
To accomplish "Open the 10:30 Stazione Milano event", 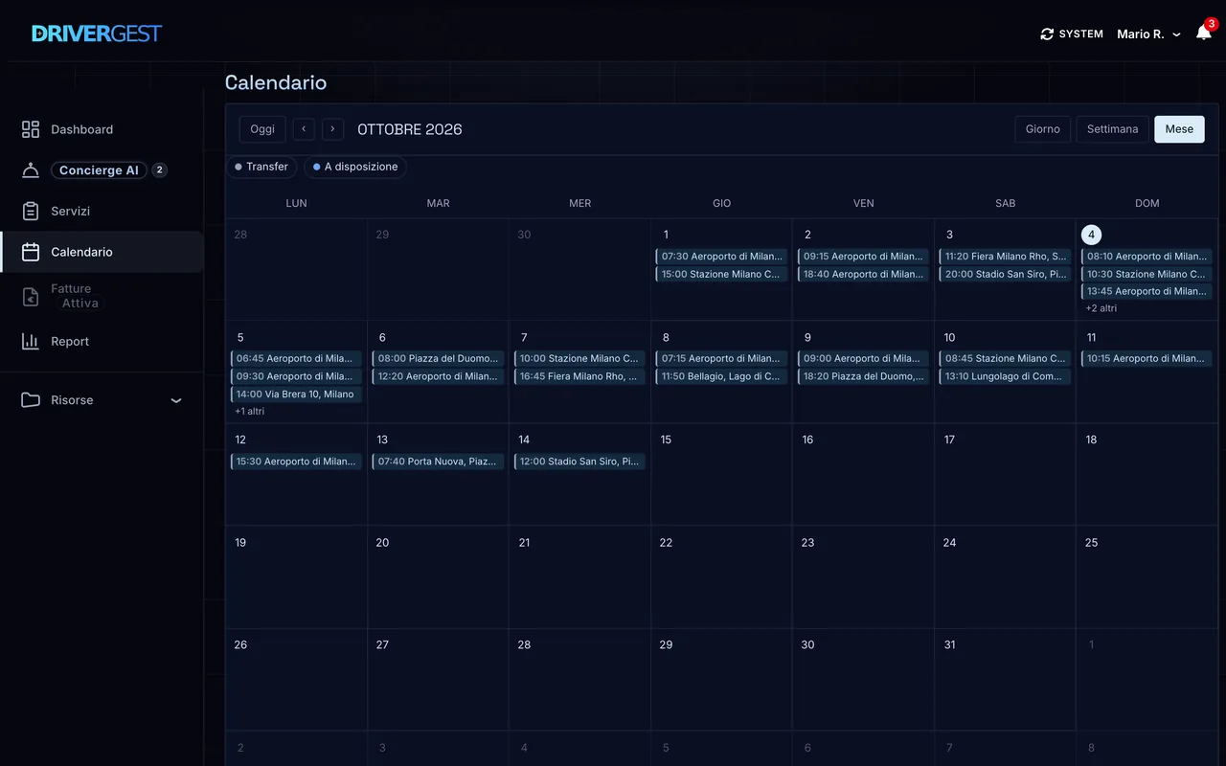I will 1147,274.
